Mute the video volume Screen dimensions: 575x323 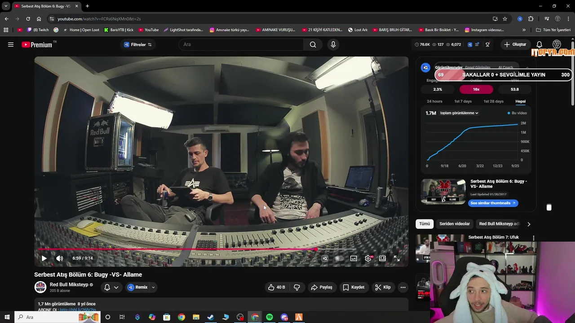click(x=59, y=258)
